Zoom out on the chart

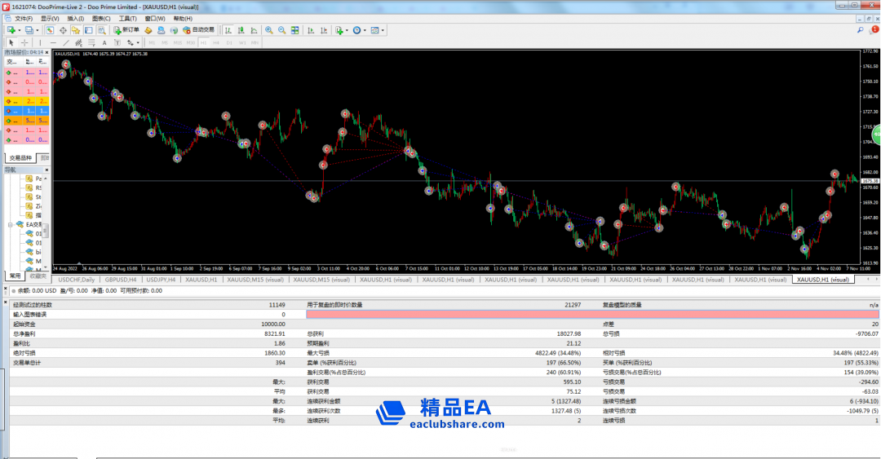point(282,30)
